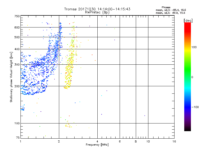Click the x-axis tick label '16'

click(x=174, y=141)
